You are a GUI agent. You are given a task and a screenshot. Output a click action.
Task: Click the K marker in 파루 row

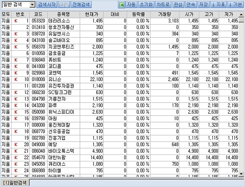tap(16, 106)
